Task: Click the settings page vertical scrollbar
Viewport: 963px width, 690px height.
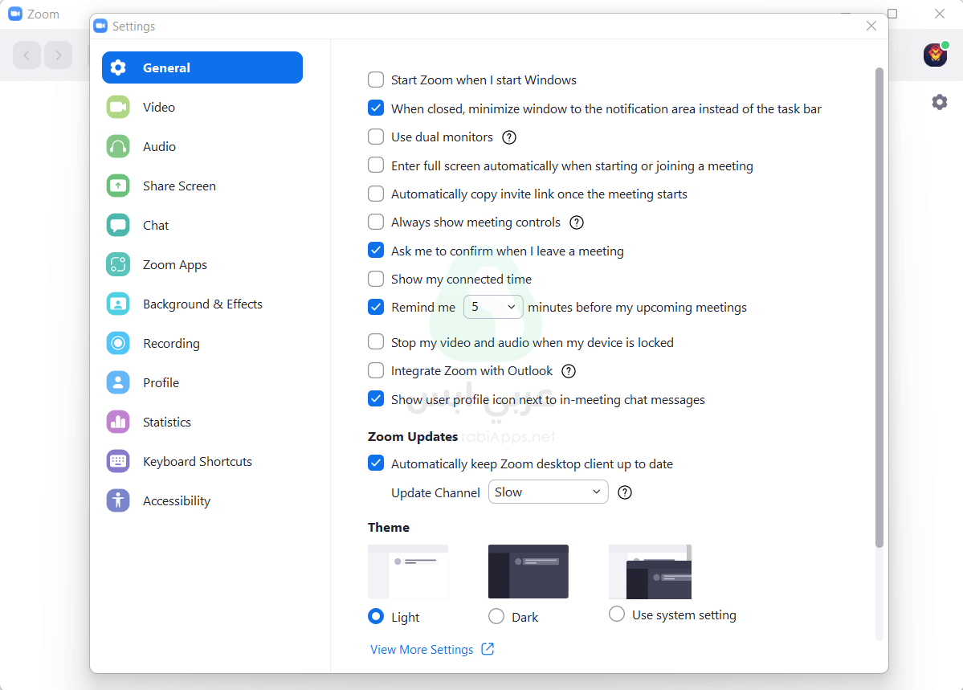Action: (879, 305)
